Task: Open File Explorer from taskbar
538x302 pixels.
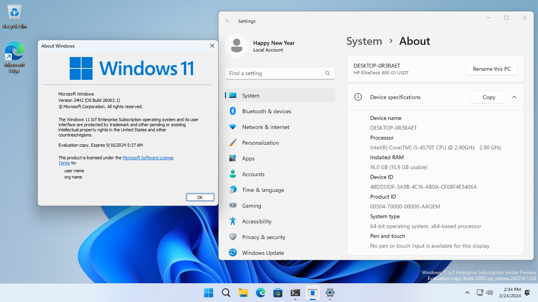Action: tap(243, 293)
